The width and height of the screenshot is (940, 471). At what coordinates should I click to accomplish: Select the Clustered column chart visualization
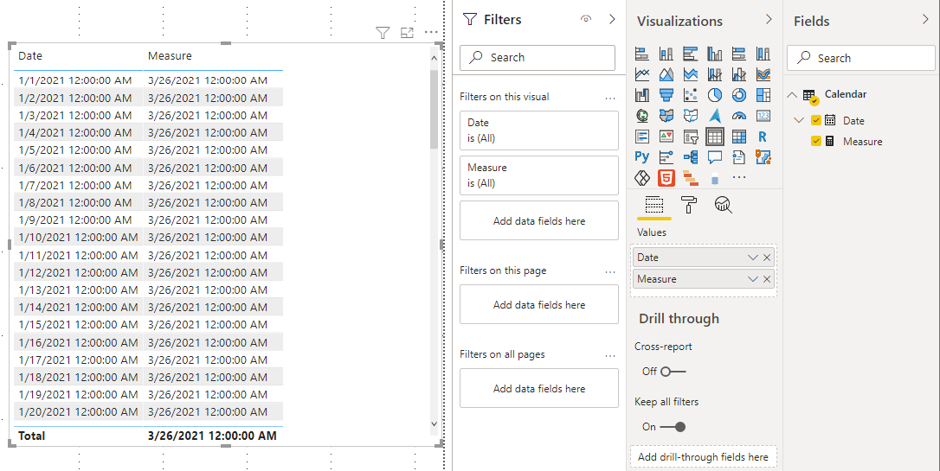[715, 54]
